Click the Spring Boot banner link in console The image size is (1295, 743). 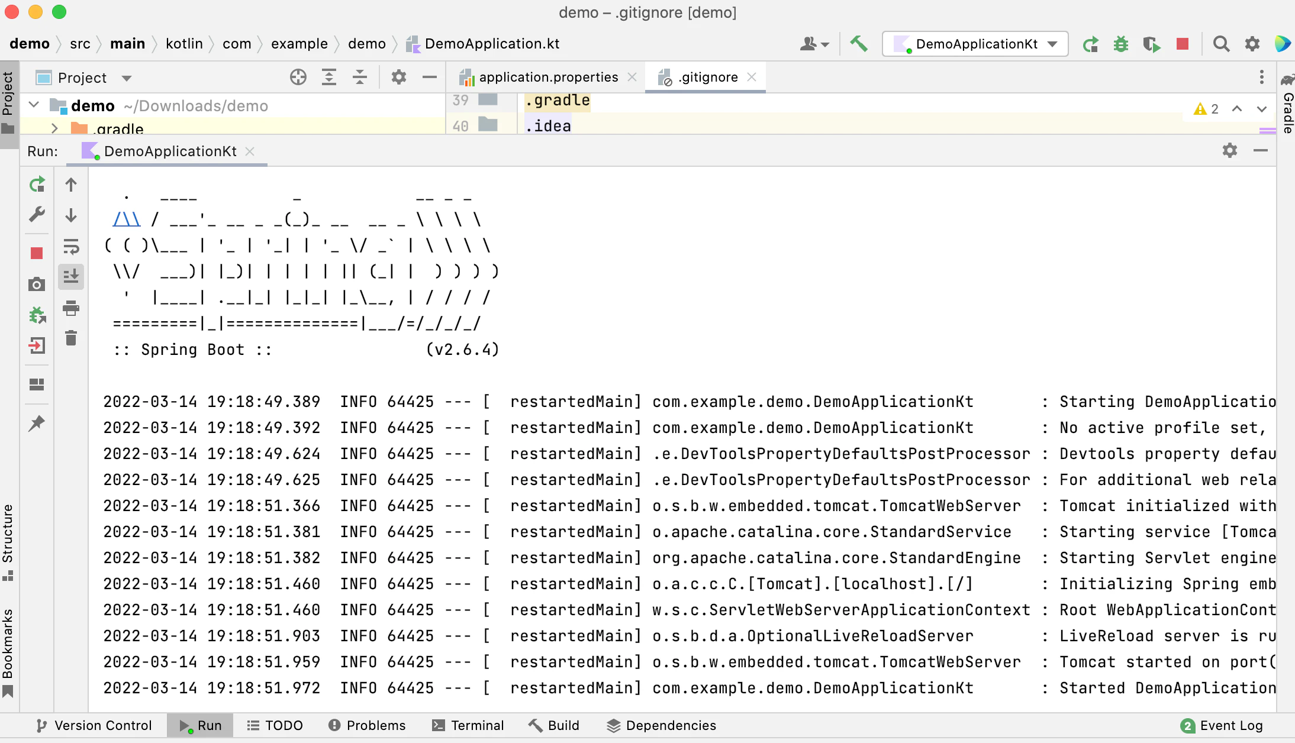126,219
